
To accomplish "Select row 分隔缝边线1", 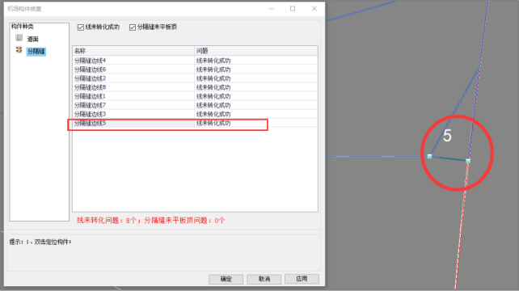I will pyautogui.click(x=195, y=96).
